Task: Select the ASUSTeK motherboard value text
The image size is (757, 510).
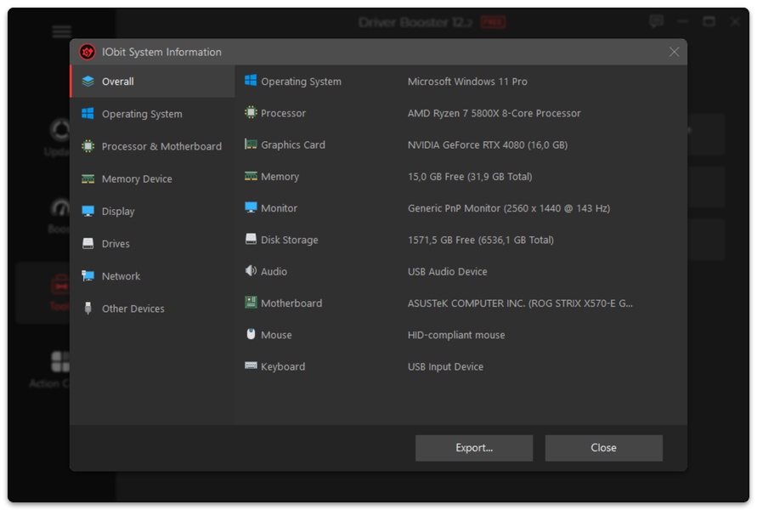Action: click(519, 303)
